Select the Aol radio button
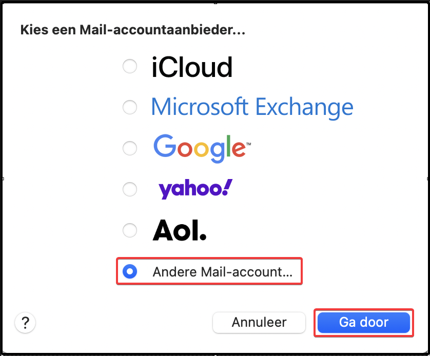Screen dimensions: 430x356 pyautogui.click(x=130, y=230)
